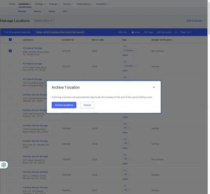Uncheck the 2060 Whitley Road location checkbox

[10, 51]
